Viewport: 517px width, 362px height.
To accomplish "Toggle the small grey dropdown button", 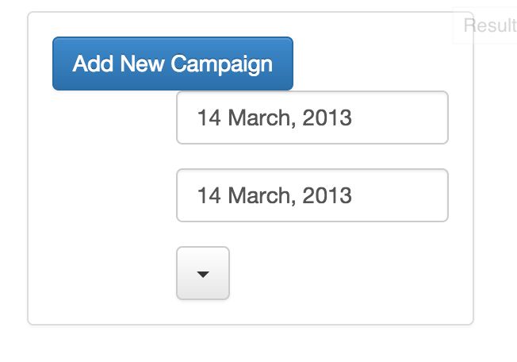I will tap(203, 274).
